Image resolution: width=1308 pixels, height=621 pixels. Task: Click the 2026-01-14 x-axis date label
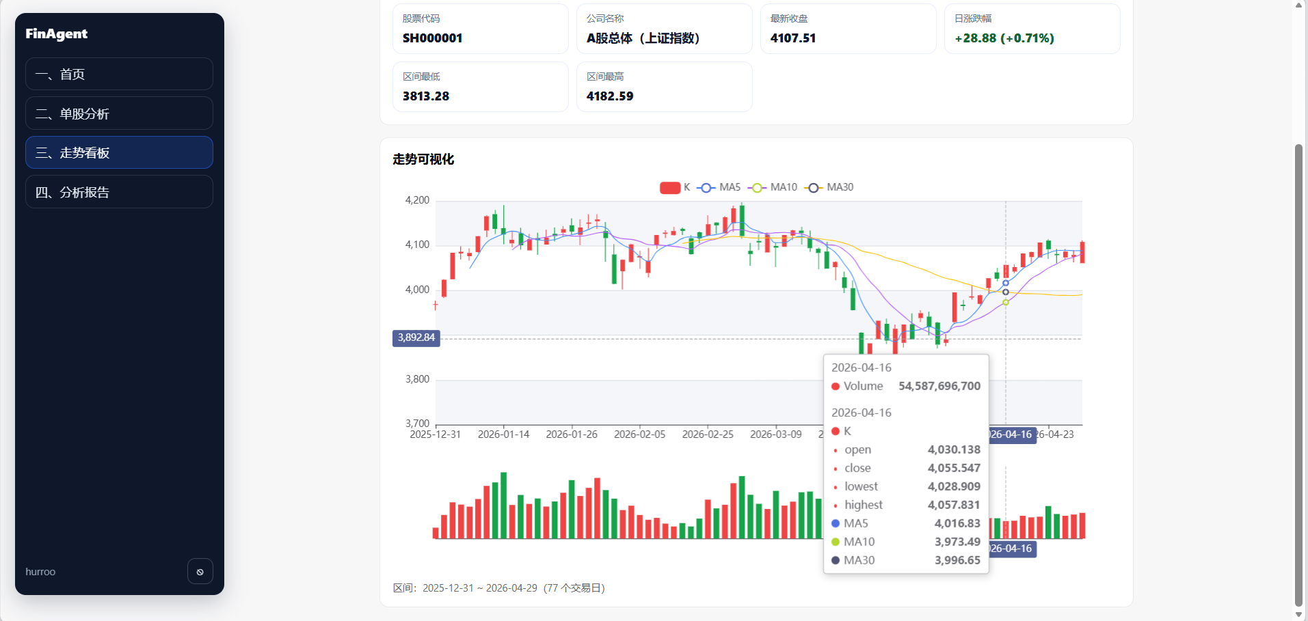[504, 434]
